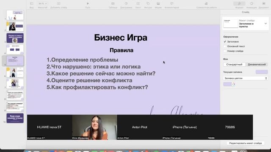Click the Правила subtitle text
Viewport: 271px width, 152px height.
coord(122,50)
